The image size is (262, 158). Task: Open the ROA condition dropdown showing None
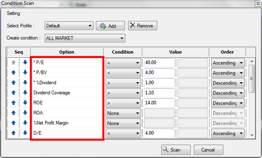[x=123, y=113]
